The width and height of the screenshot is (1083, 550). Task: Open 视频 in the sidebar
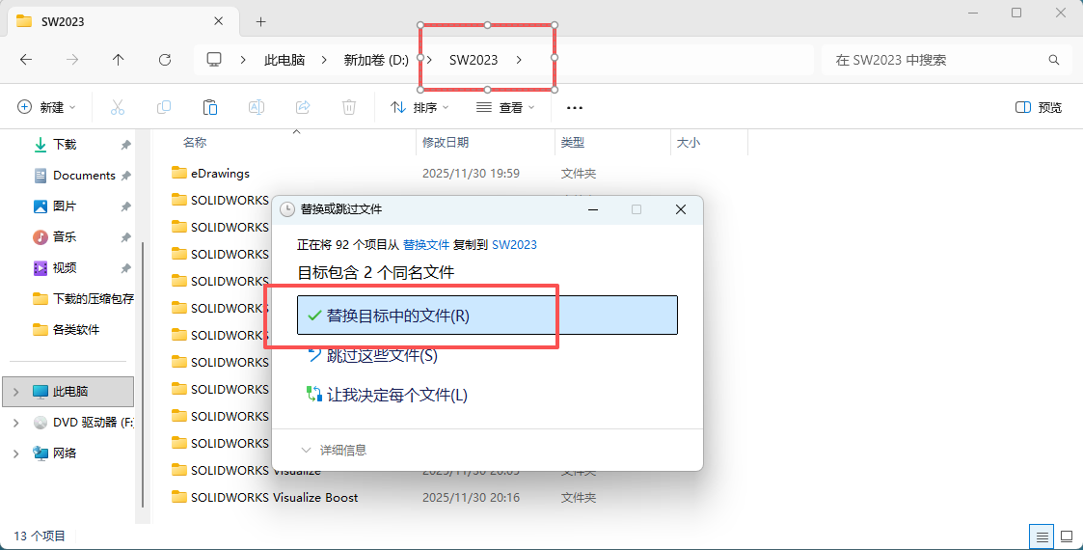coord(65,268)
